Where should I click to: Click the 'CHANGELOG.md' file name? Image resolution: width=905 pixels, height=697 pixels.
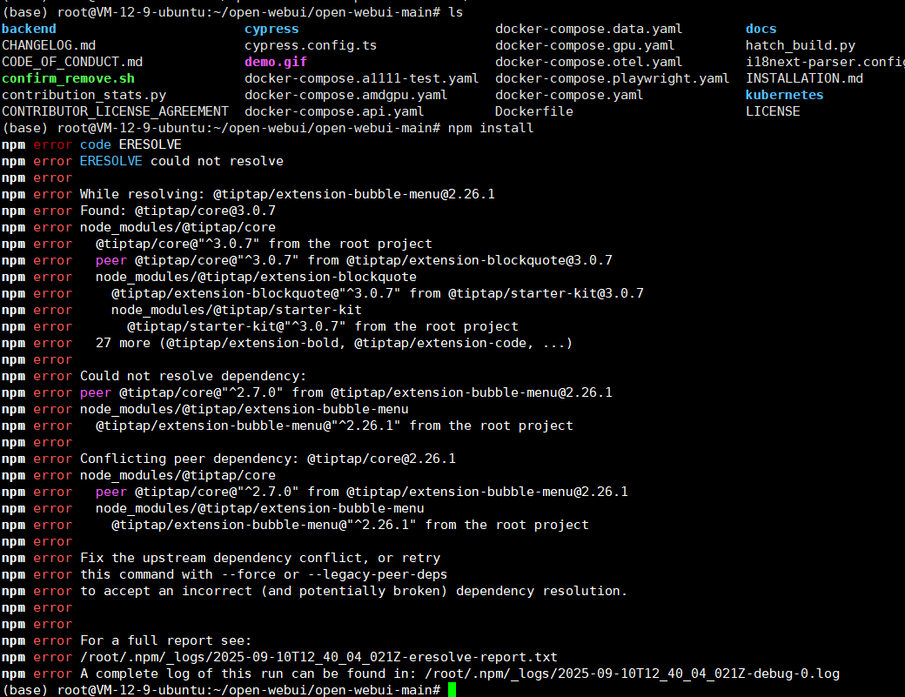click(x=49, y=45)
